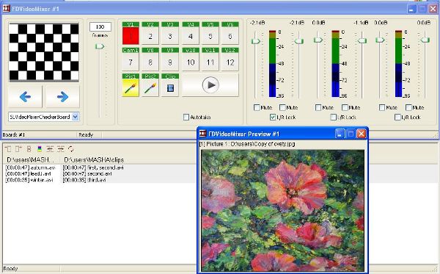Screen dimensions: 440x274
Task: Mute left channel of third audio meter
Action: point(382,107)
